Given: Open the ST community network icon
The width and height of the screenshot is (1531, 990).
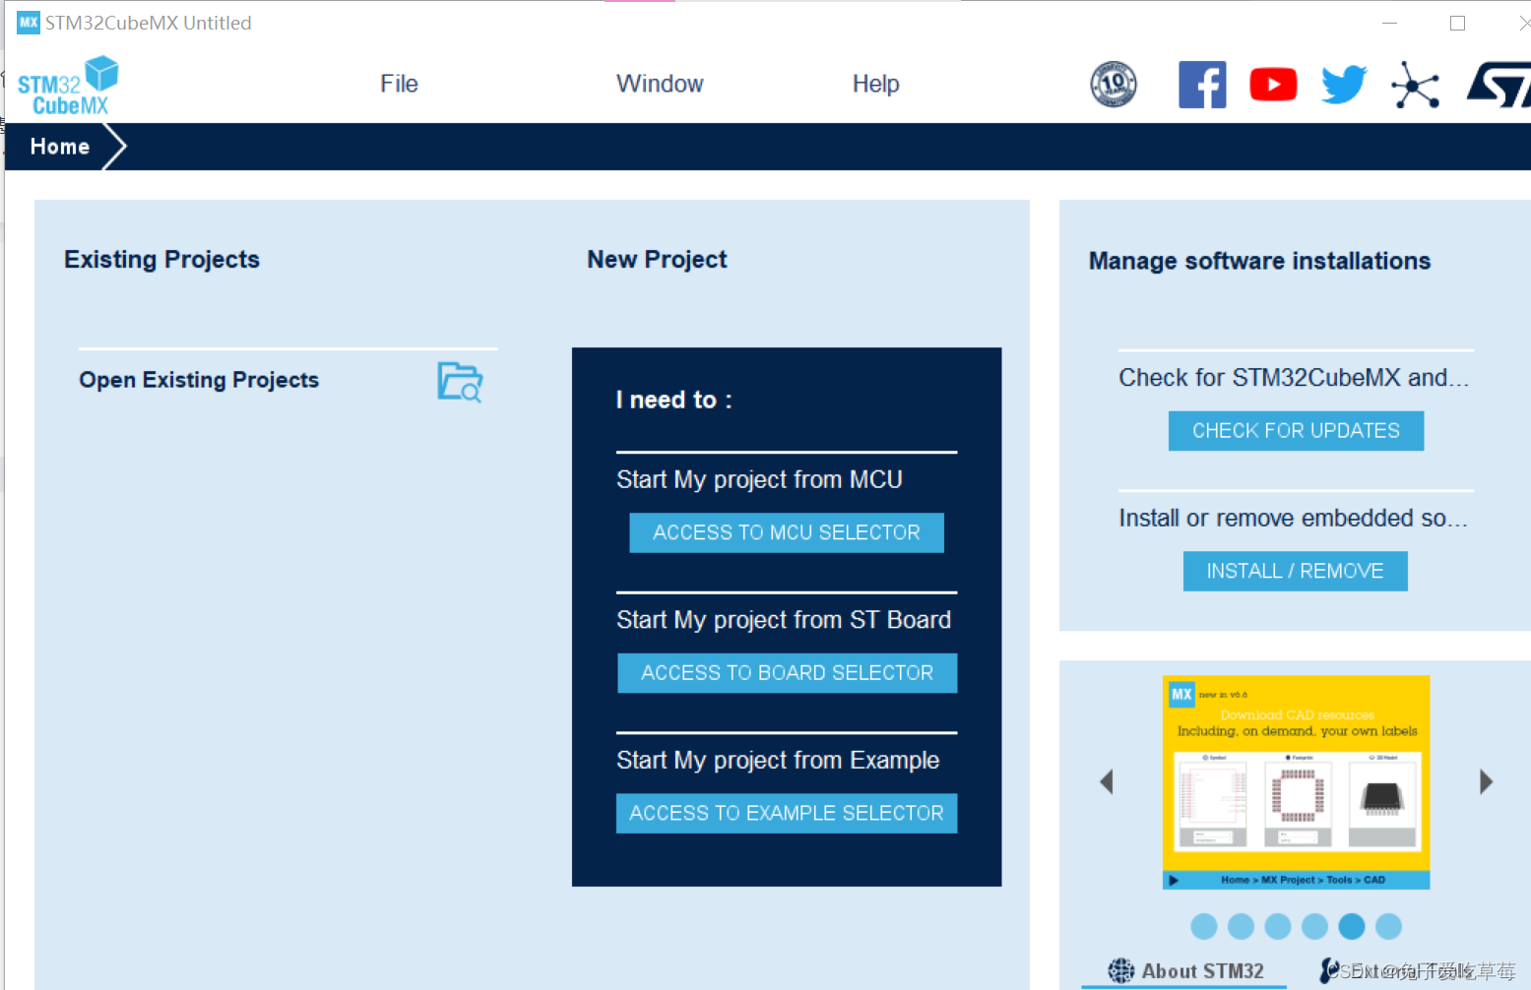Looking at the screenshot, I should pyautogui.click(x=1415, y=85).
